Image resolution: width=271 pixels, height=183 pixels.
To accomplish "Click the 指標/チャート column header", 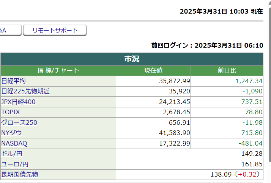I will [58, 70].
